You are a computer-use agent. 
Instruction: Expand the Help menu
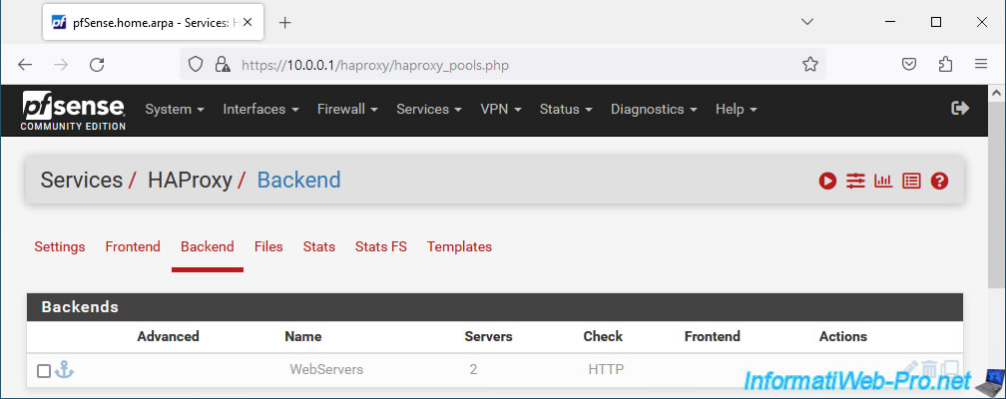tap(737, 109)
